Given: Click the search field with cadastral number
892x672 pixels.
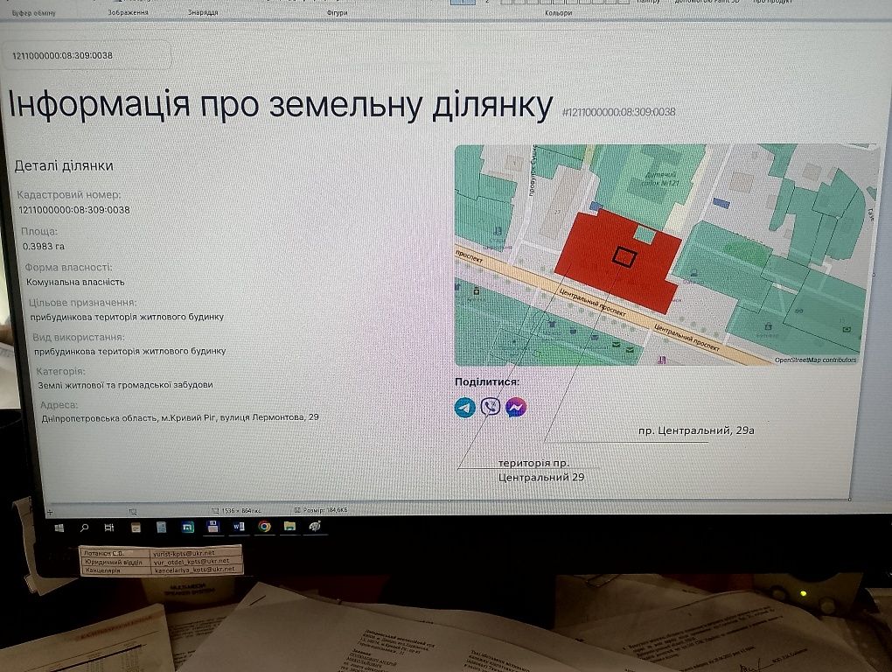Looking at the screenshot, I should click(87, 55).
